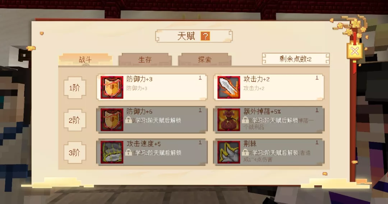Click the 荆棘 thorns talent icon
This screenshot has height=204, width=388.
[228, 152]
